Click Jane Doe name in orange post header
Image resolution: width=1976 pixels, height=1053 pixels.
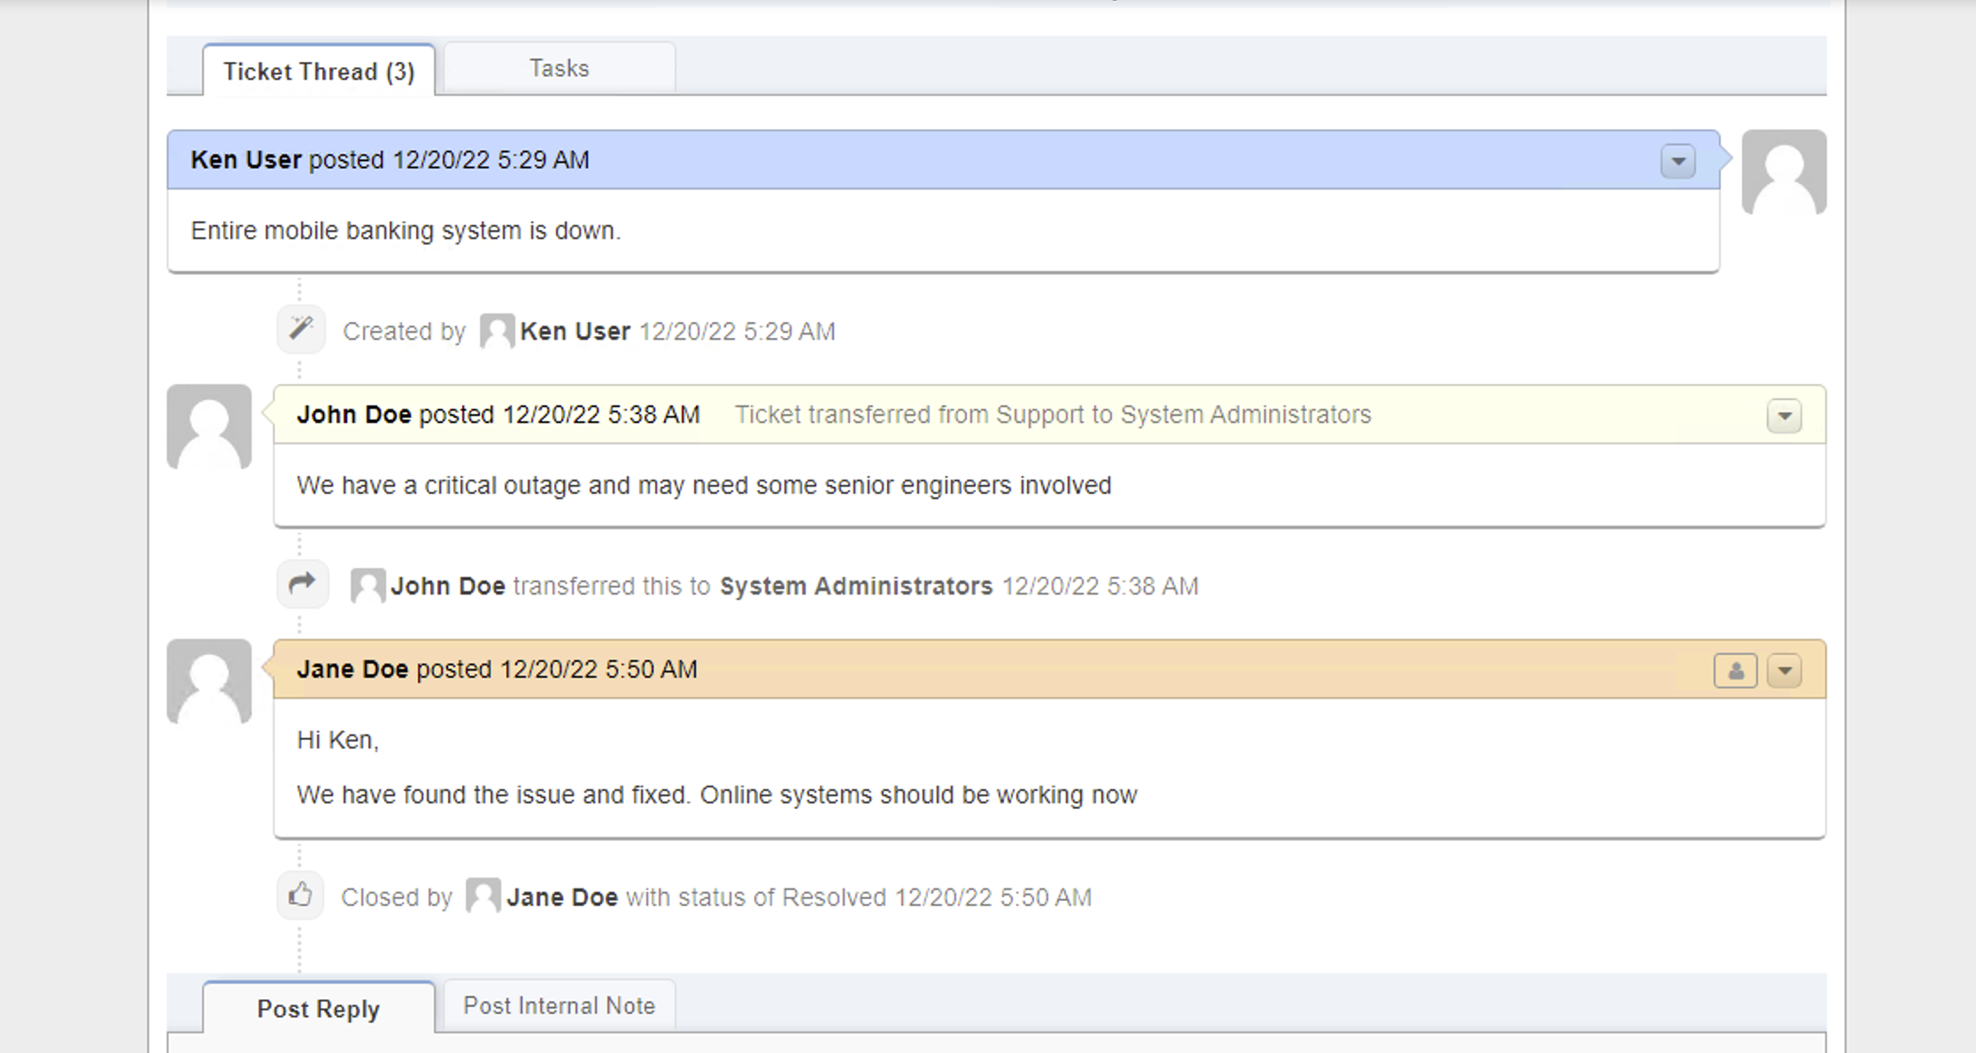(352, 669)
